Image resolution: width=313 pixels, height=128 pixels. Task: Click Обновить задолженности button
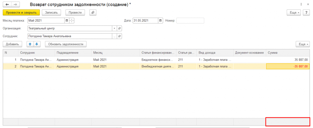(x=66, y=44)
